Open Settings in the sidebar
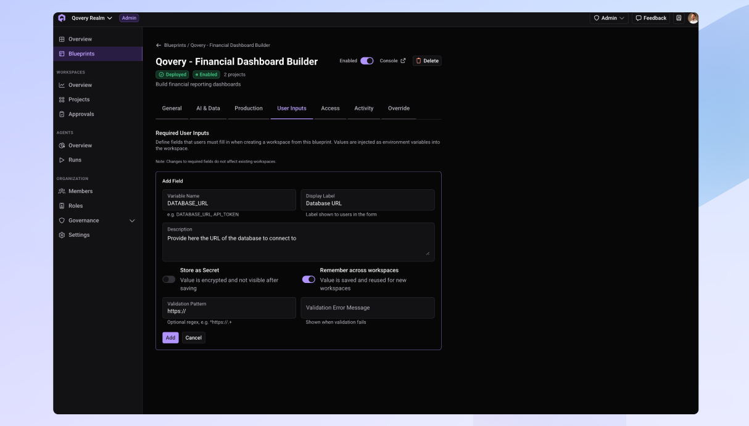749x426 pixels. pos(97,235)
